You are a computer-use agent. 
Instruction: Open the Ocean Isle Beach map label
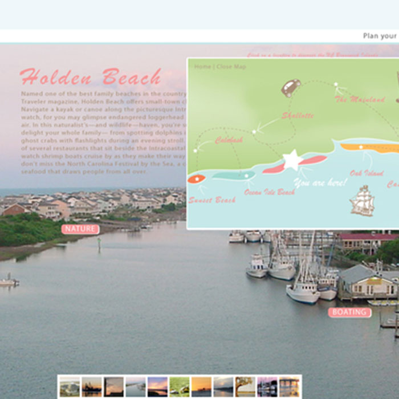click(x=269, y=192)
